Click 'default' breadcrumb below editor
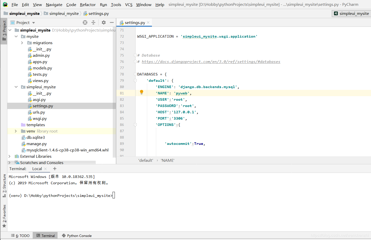This screenshot has width=371, height=240. (x=146, y=160)
